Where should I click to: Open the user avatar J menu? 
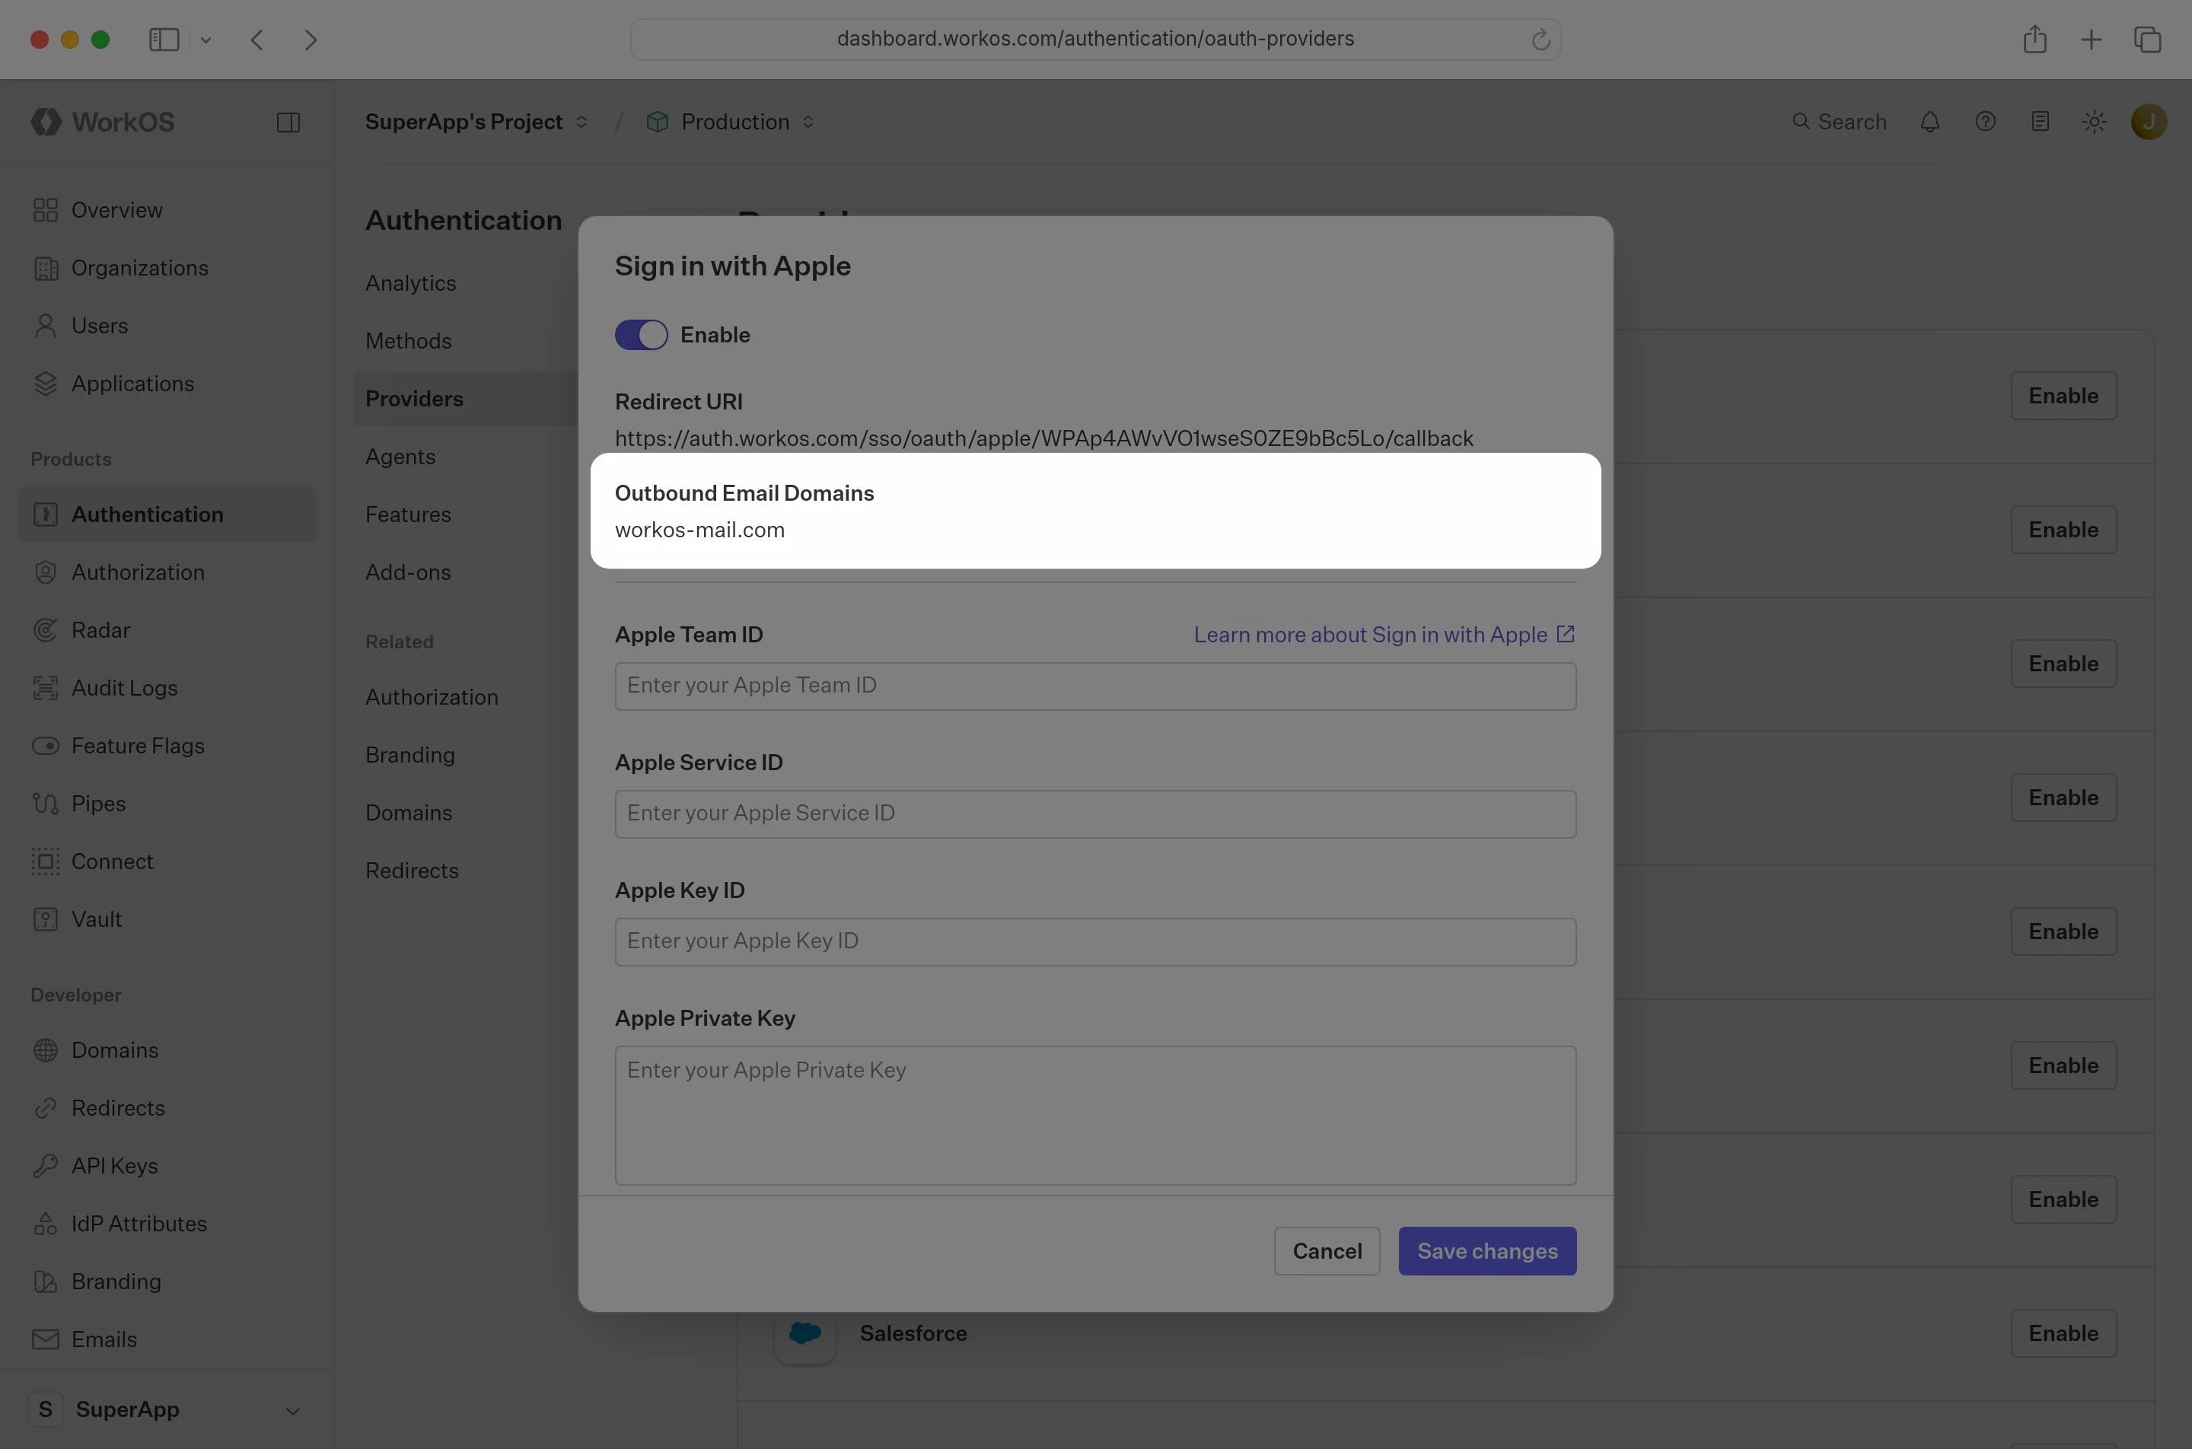click(2149, 122)
